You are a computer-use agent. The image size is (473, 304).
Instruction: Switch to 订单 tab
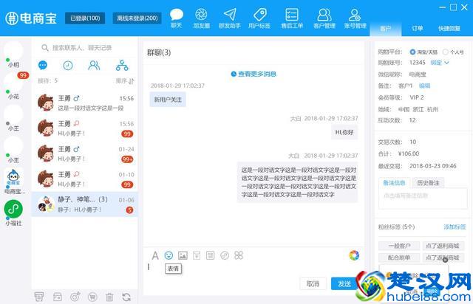click(417, 29)
